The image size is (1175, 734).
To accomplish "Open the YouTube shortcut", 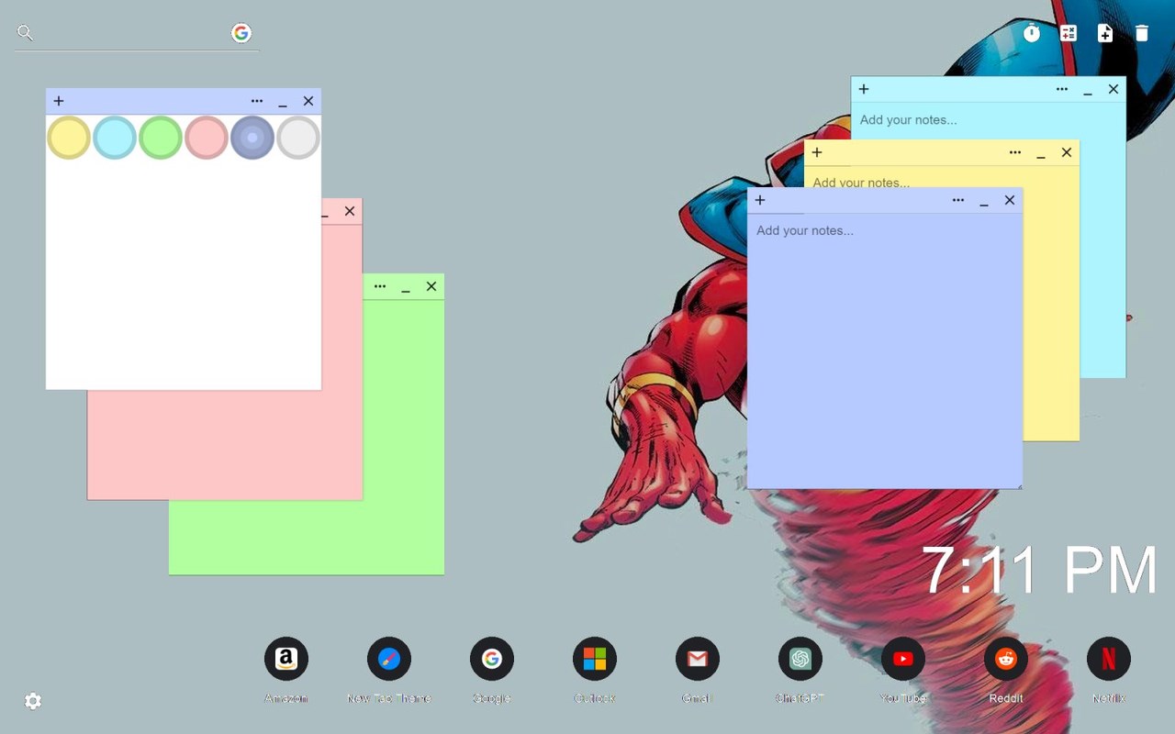I will [x=903, y=659].
